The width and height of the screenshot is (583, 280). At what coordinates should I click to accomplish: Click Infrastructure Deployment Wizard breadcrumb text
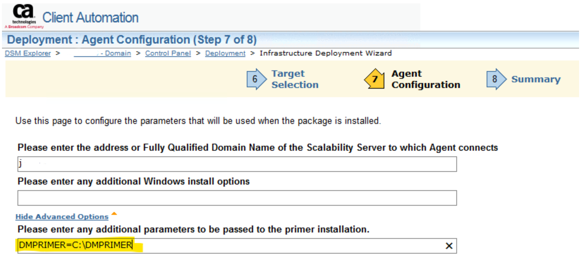326,53
